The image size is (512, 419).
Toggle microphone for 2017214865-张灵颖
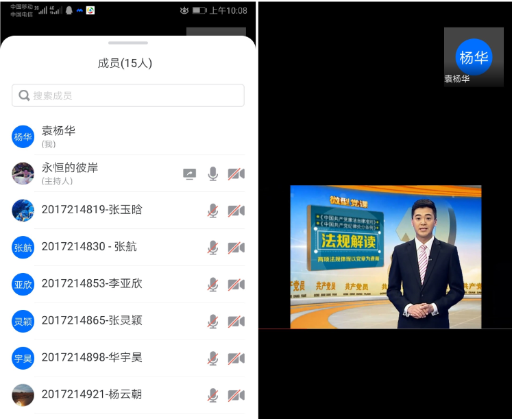click(x=213, y=322)
